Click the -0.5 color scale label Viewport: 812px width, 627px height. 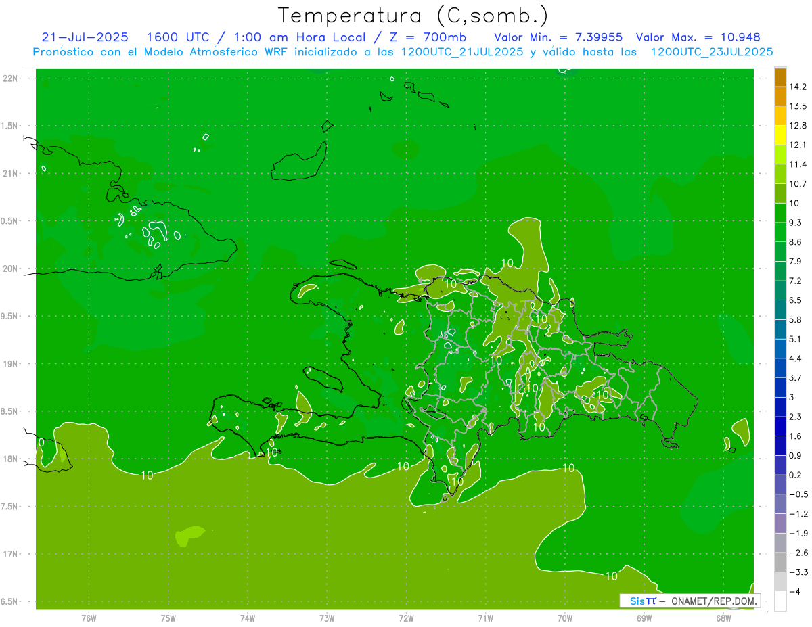(x=798, y=494)
